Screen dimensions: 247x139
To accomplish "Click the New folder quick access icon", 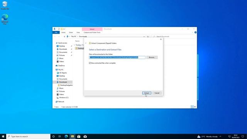I will 62,29.
